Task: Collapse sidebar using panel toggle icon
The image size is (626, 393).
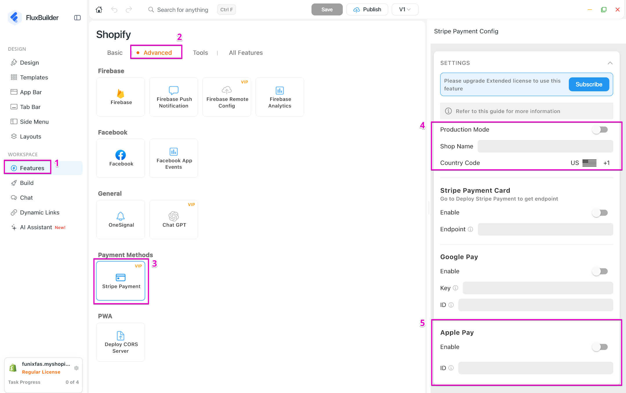Action: (77, 18)
